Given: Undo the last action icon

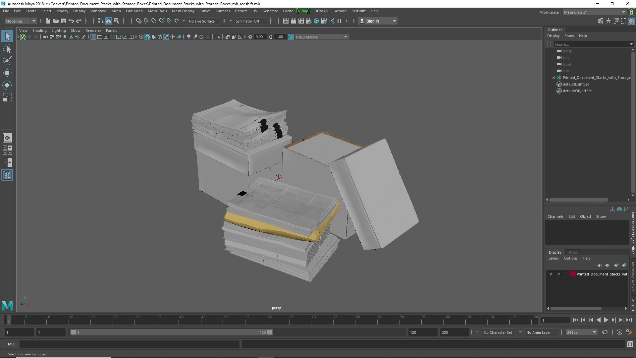Looking at the screenshot, I should point(71,21).
